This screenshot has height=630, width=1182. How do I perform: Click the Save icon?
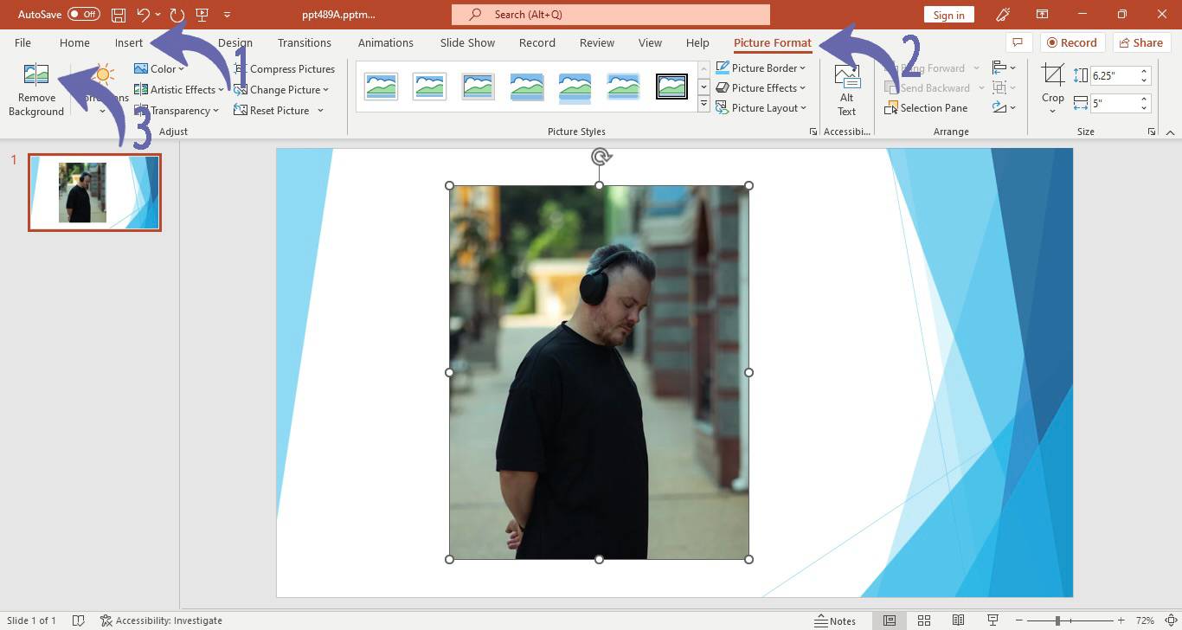click(x=119, y=15)
